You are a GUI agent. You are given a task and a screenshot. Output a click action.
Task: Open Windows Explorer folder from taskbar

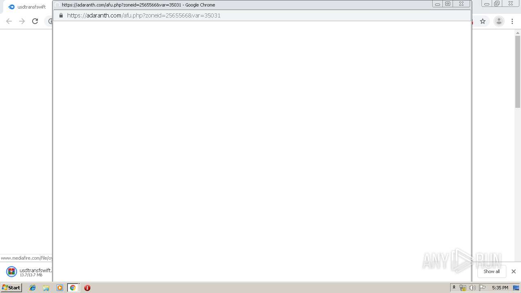(x=46, y=288)
